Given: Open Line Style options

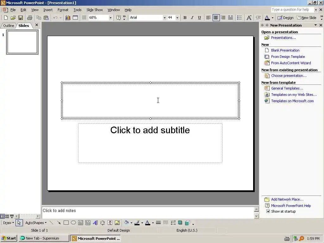Looking at the screenshot, I should [x=158, y=222].
